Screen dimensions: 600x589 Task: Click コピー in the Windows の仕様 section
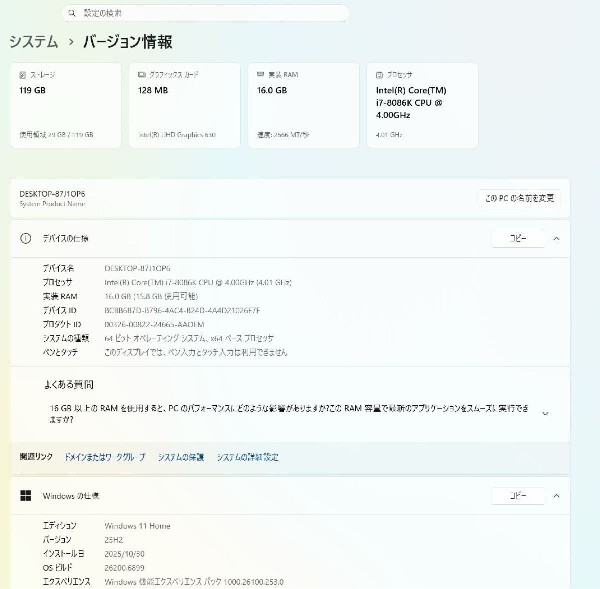click(518, 496)
